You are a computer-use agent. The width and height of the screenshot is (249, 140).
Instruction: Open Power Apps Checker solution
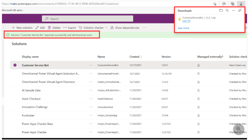[34, 132]
